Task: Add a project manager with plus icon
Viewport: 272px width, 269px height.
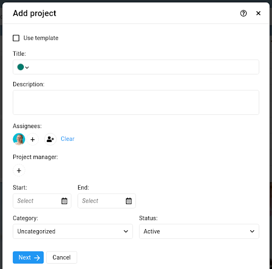Action: coord(19,171)
